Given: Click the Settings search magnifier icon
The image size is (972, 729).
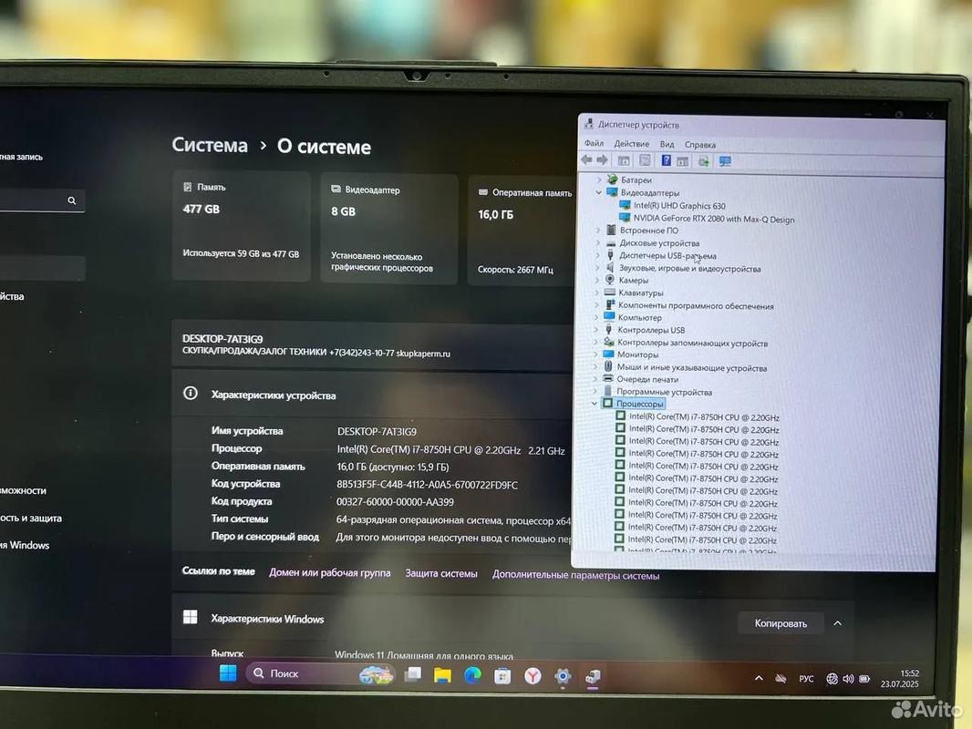Looking at the screenshot, I should pyautogui.click(x=72, y=200).
